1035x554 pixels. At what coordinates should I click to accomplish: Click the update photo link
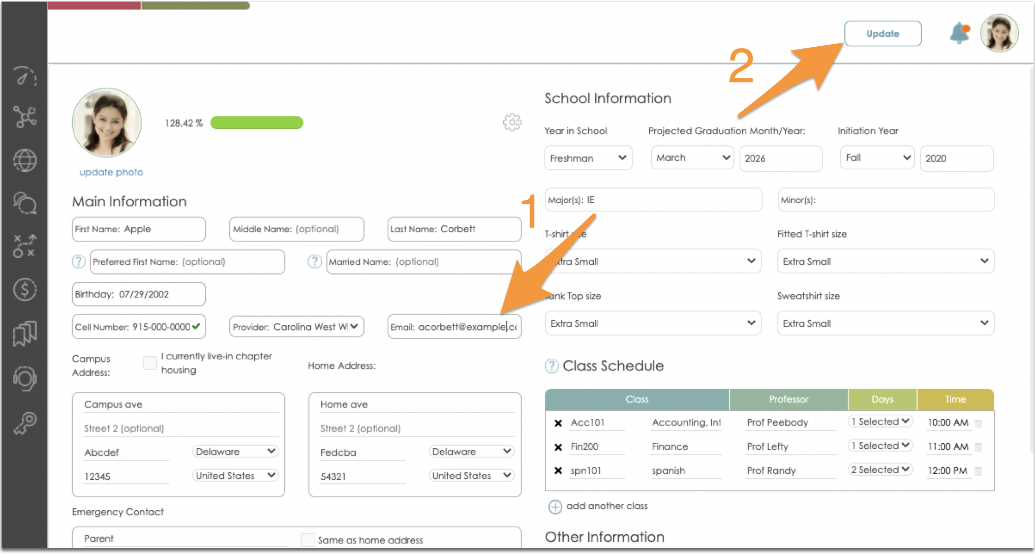111,172
